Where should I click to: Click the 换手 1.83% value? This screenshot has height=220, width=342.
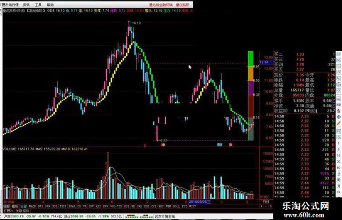[299, 101]
